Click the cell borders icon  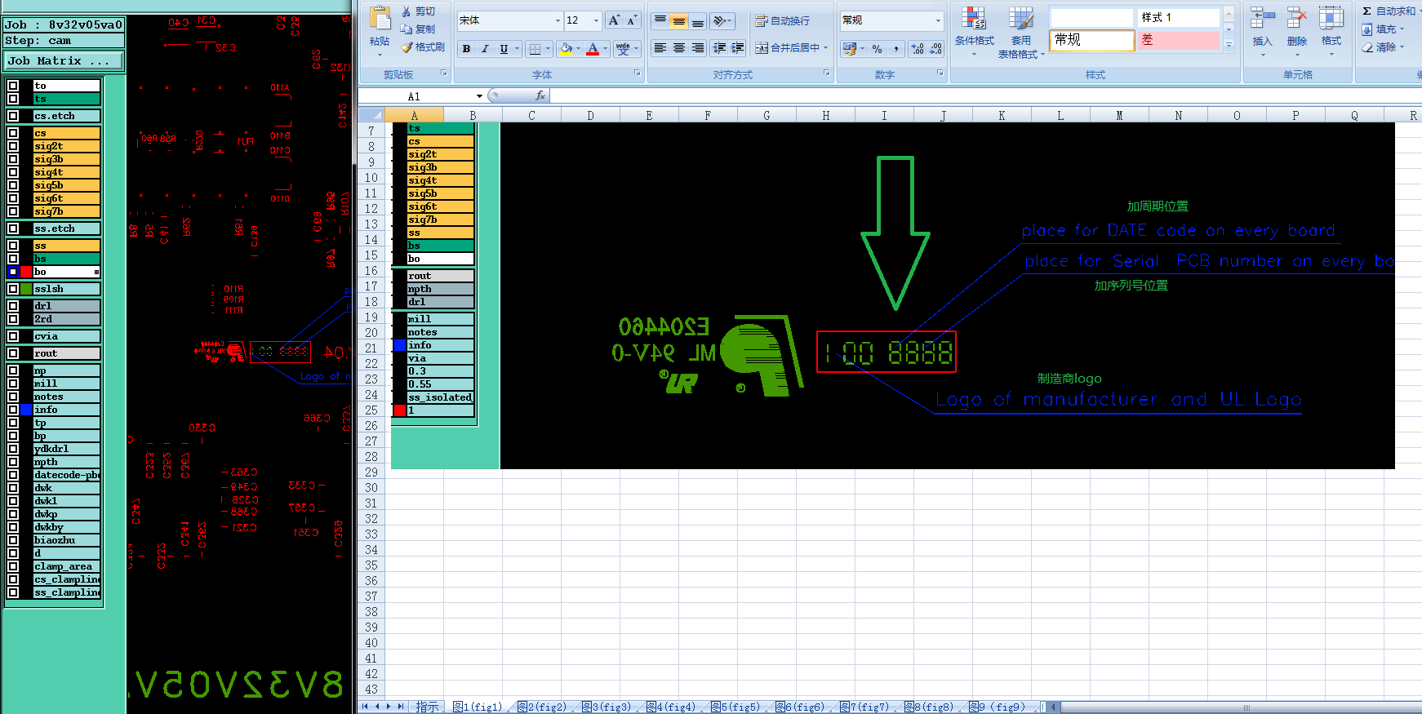click(535, 49)
